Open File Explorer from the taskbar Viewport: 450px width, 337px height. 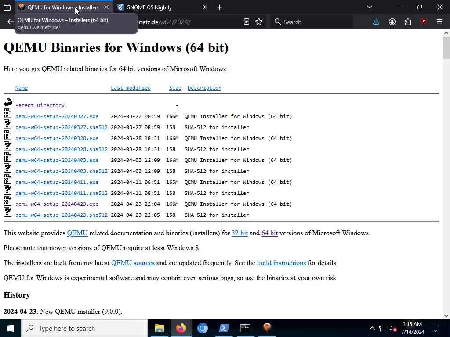tap(159, 328)
